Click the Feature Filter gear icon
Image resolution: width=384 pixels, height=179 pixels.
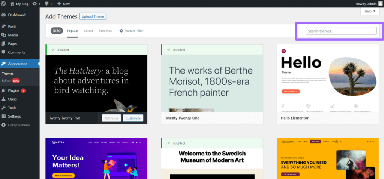[121, 31]
